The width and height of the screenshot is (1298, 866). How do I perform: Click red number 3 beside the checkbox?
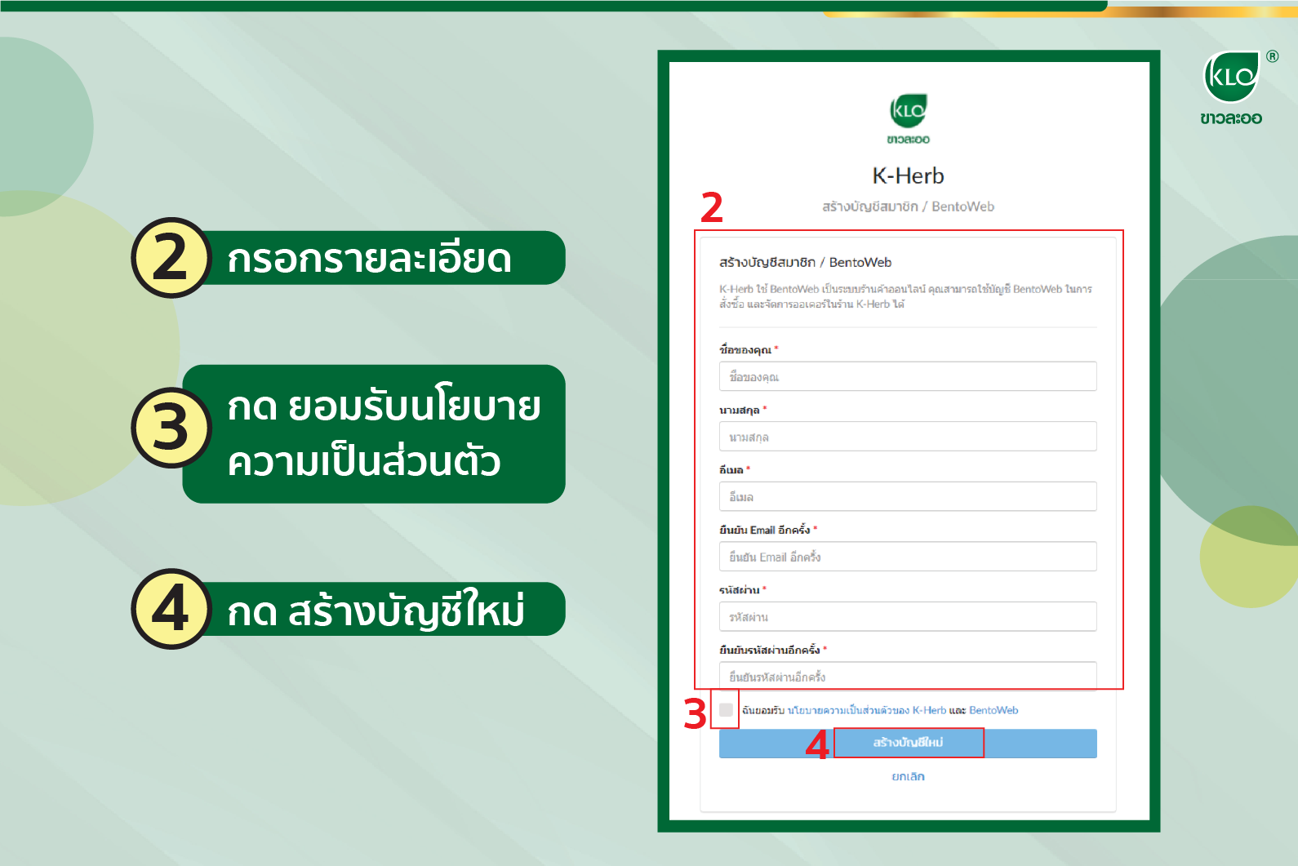pyautogui.click(x=695, y=714)
